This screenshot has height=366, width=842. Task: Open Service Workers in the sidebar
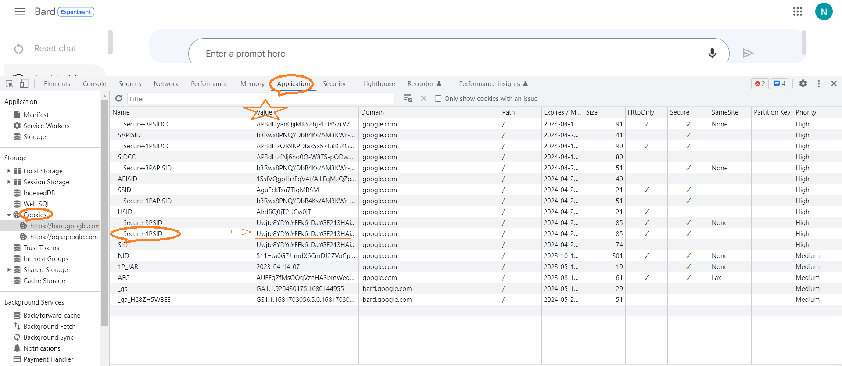click(47, 126)
